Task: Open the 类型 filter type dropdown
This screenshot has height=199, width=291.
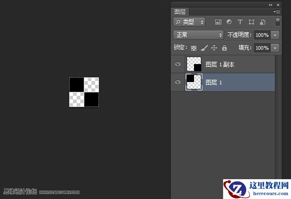Action: point(189,22)
